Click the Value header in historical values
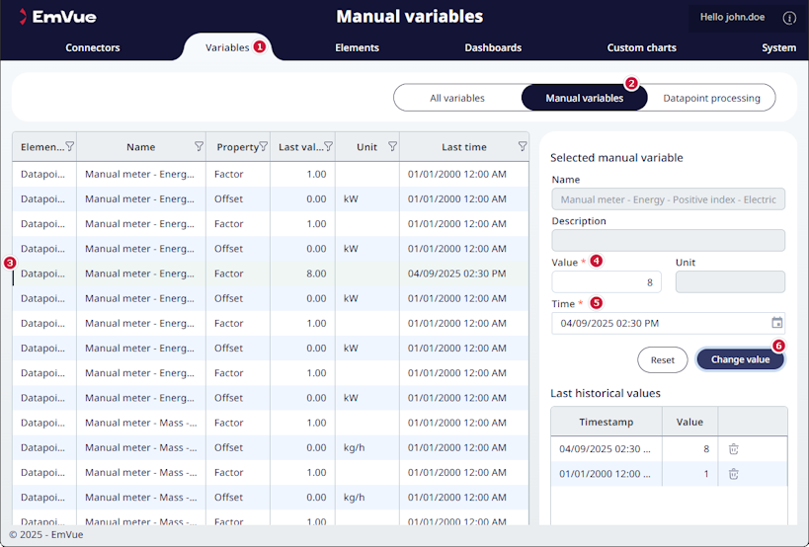809x547 pixels. point(689,422)
